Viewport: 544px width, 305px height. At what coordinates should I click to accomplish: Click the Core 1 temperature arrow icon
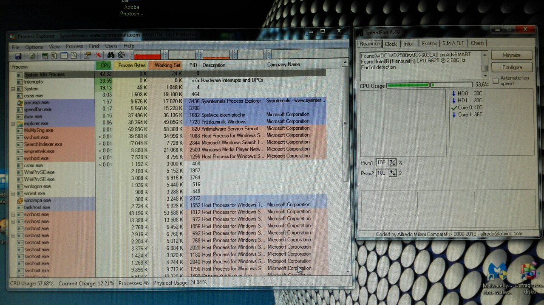pyautogui.click(x=454, y=115)
